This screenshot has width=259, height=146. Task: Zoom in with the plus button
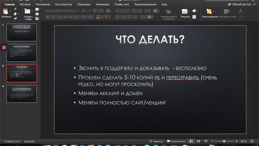point(236,142)
